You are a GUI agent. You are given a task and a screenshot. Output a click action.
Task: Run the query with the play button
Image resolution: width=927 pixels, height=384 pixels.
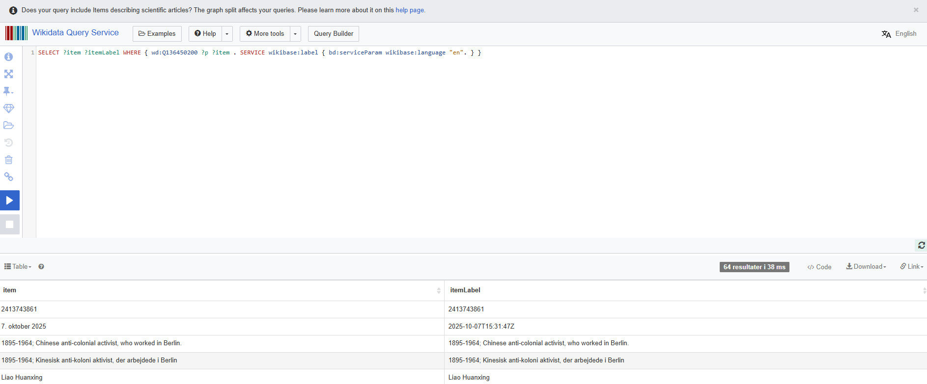tap(9, 200)
